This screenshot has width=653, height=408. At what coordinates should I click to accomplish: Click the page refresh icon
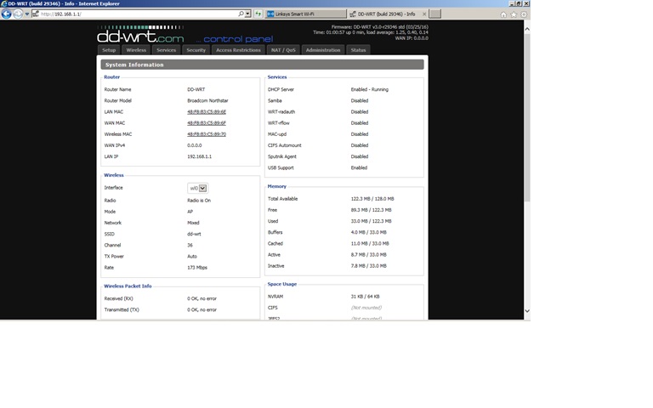coord(258,14)
